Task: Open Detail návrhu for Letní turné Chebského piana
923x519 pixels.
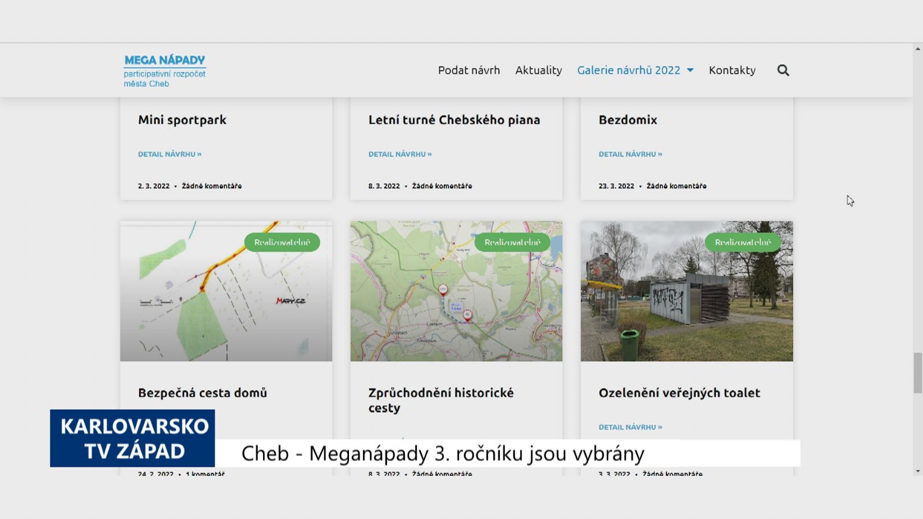Action: coord(400,154)
